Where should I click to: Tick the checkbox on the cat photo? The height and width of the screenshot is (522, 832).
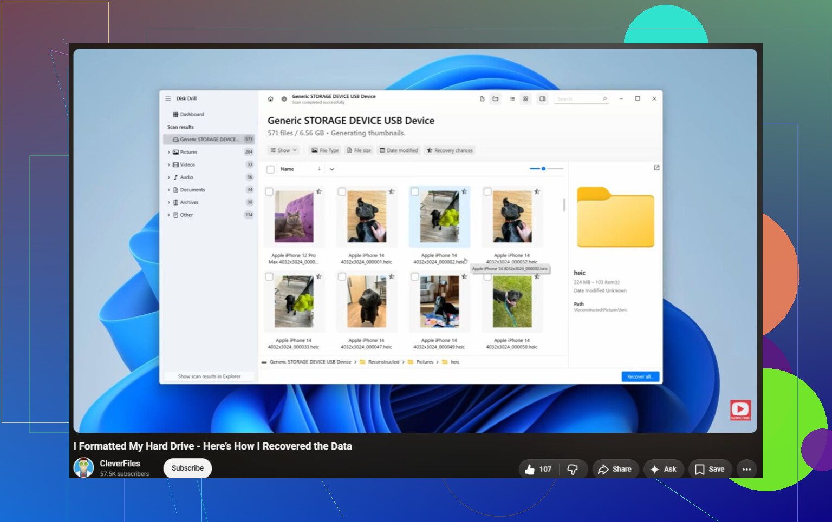point(269,191)
